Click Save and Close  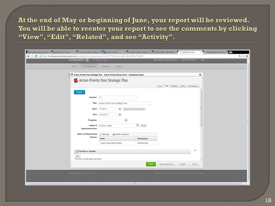pyautogui.click(x=166, y=164)
